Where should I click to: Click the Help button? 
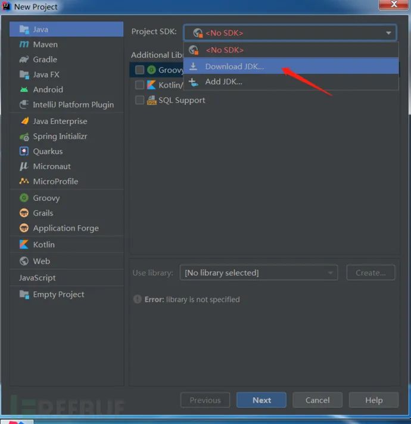(x=373, y=400)
